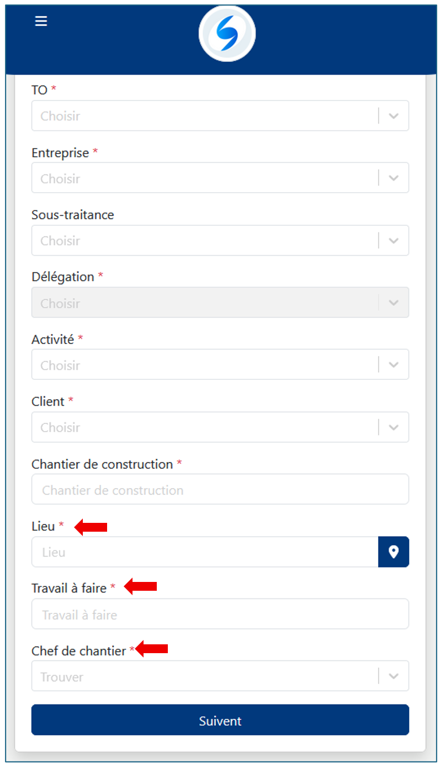Click the Sous-traitance Choisir field
This screenshot has height=768, width=440.
click(x=204, y=241)
